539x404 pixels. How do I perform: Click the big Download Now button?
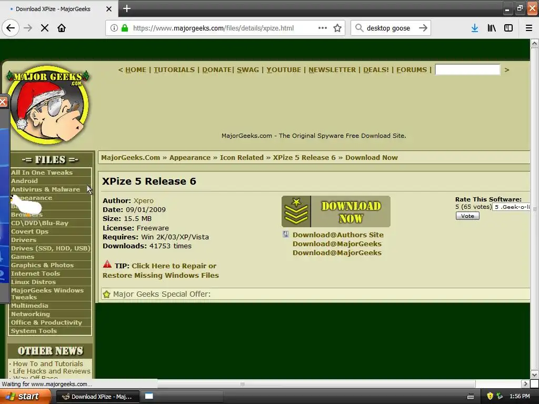point(336,211)
